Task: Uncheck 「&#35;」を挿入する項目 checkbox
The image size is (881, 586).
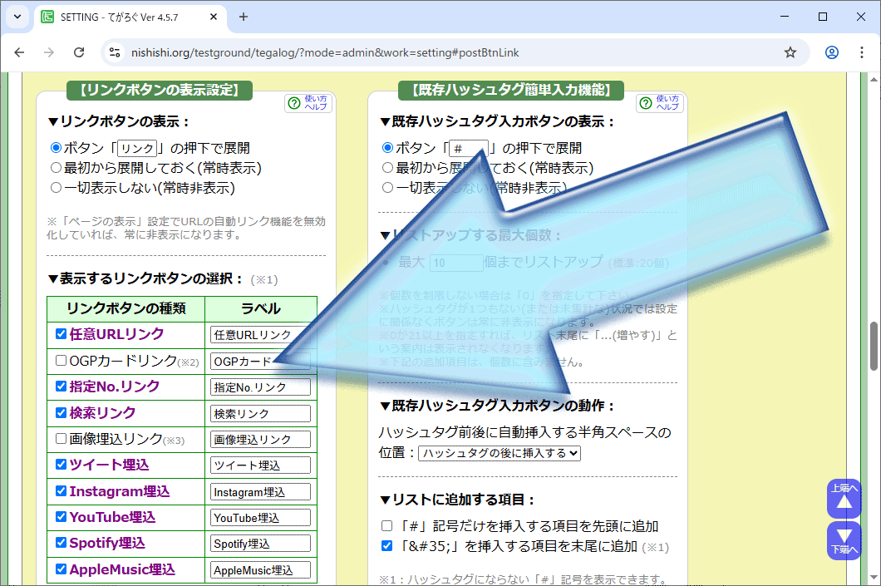Action: [386, 545]
